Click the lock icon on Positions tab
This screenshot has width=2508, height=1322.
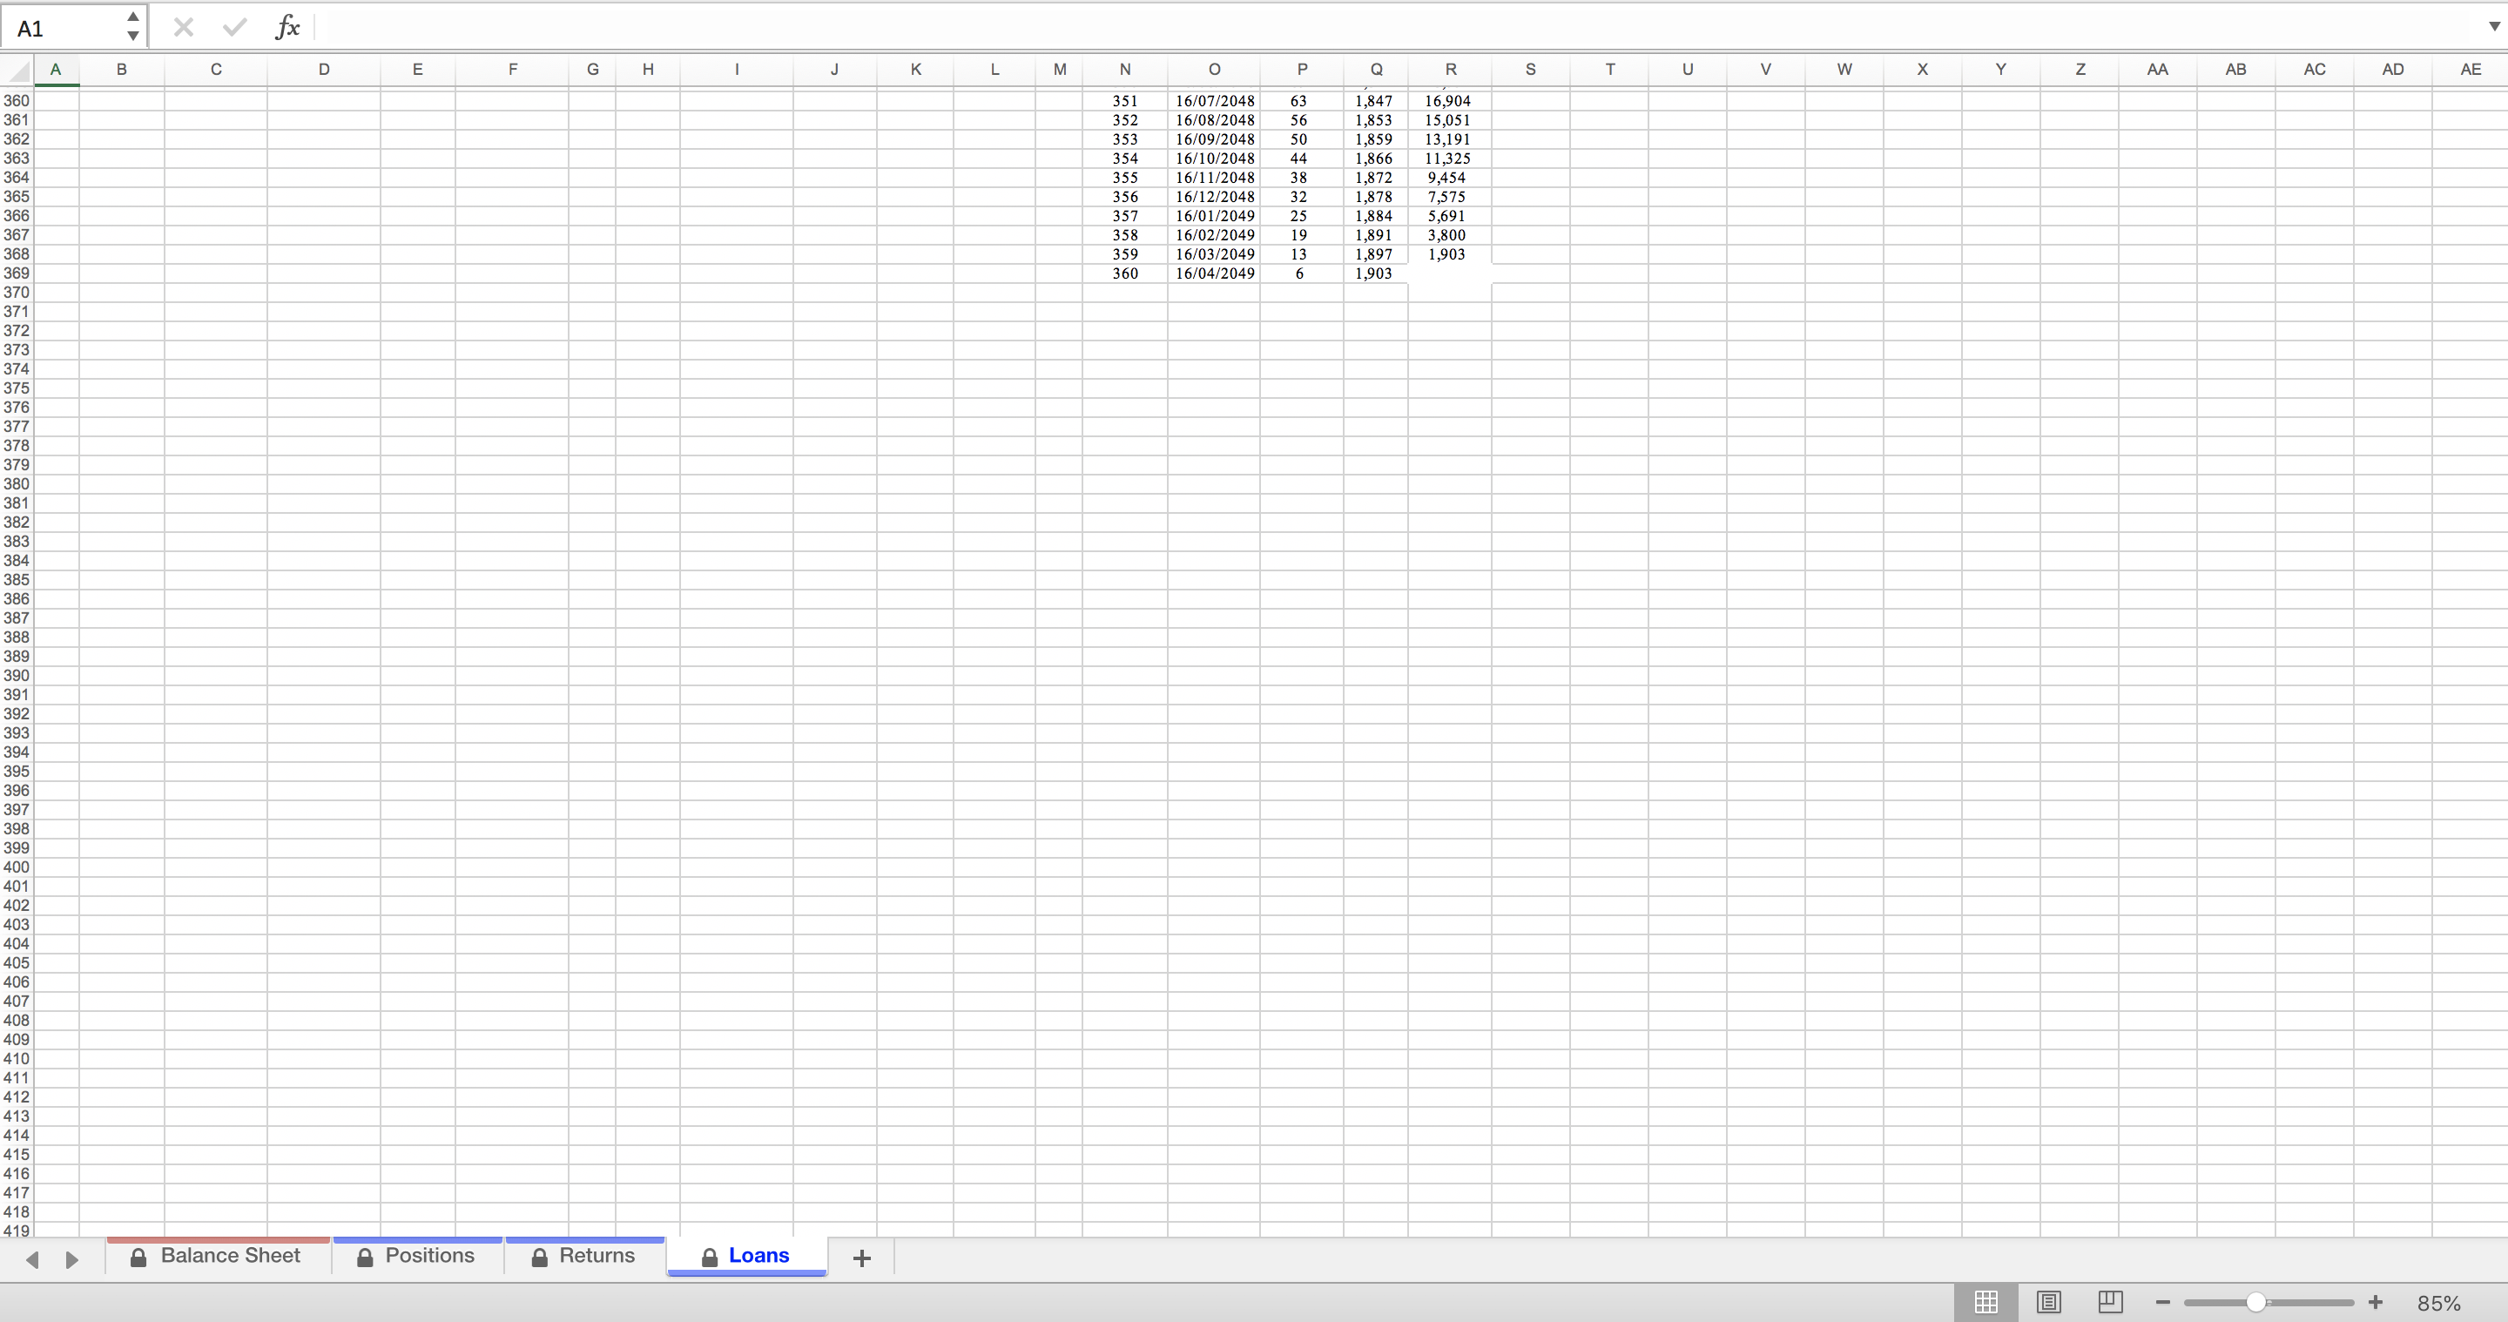tap(365, 1258)
